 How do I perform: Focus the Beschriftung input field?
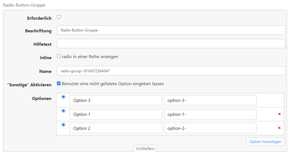coord(171,30)
